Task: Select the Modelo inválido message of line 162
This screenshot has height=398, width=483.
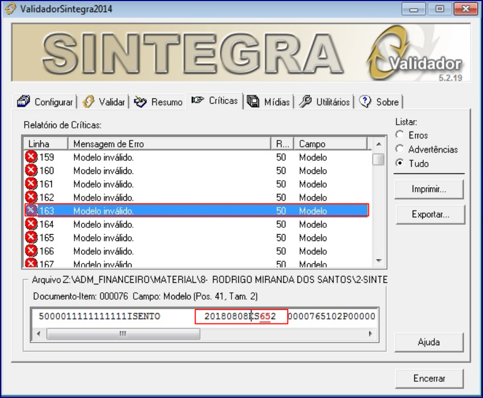Action: tap(104, 198)
